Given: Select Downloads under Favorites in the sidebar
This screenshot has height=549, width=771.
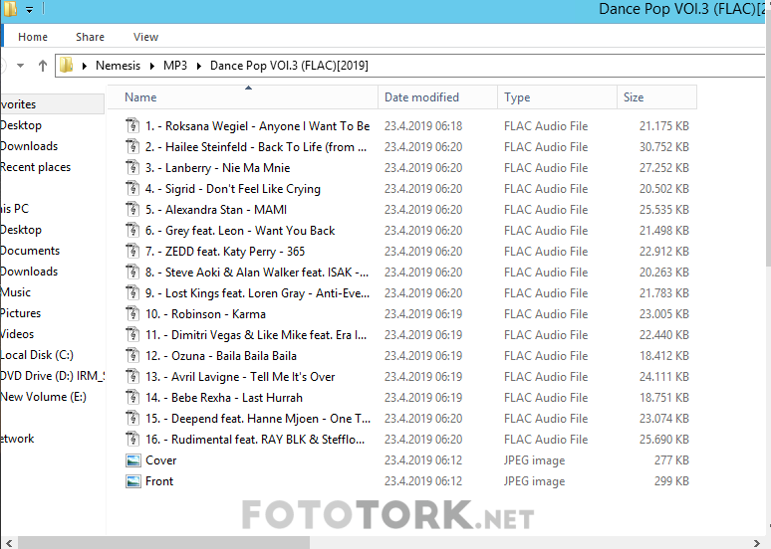Looking at the screenshot, I should tap(29, 146).
